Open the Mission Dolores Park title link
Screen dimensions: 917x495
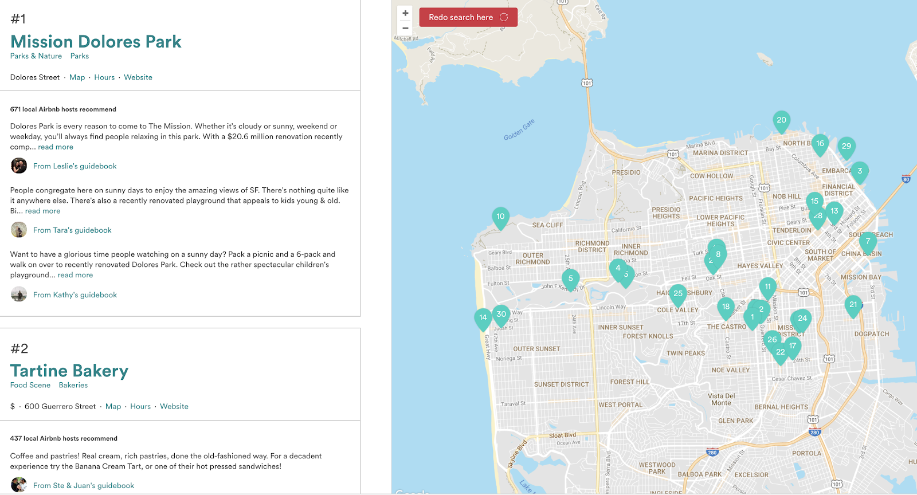click(96, 41)
